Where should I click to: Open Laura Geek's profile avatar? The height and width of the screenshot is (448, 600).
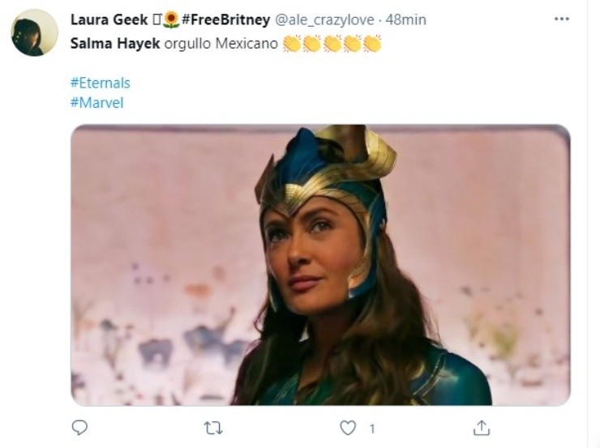[34, 32]
